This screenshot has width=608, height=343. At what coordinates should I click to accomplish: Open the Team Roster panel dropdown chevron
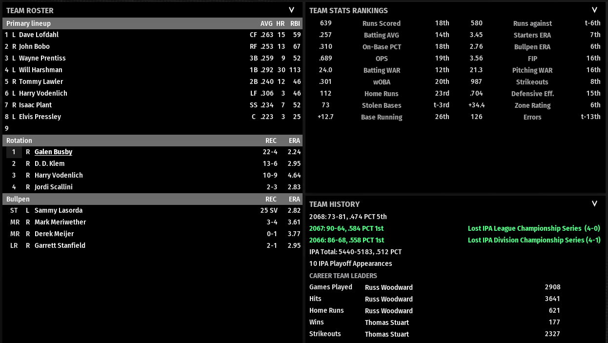coord(291,10)
